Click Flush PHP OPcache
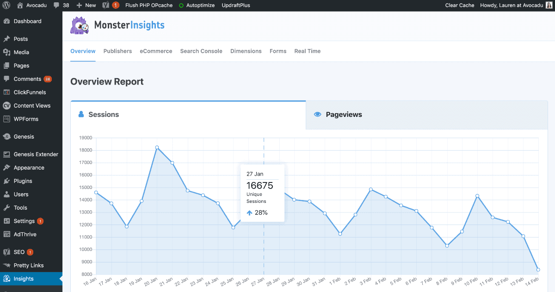Screen dimensions: 555x292 tap(148, 5)
